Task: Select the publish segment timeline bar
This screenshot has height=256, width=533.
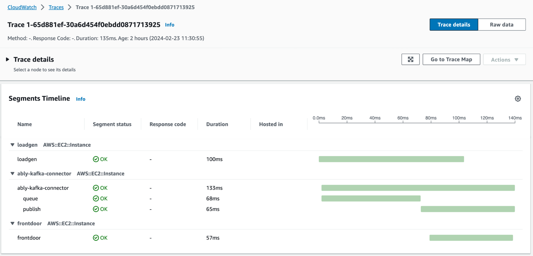Action: pos(468,209)
